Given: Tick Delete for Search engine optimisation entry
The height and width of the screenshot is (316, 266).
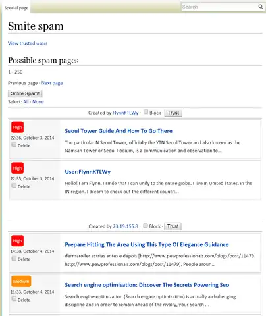Looking at the screenshot, I should pos(14,299).
